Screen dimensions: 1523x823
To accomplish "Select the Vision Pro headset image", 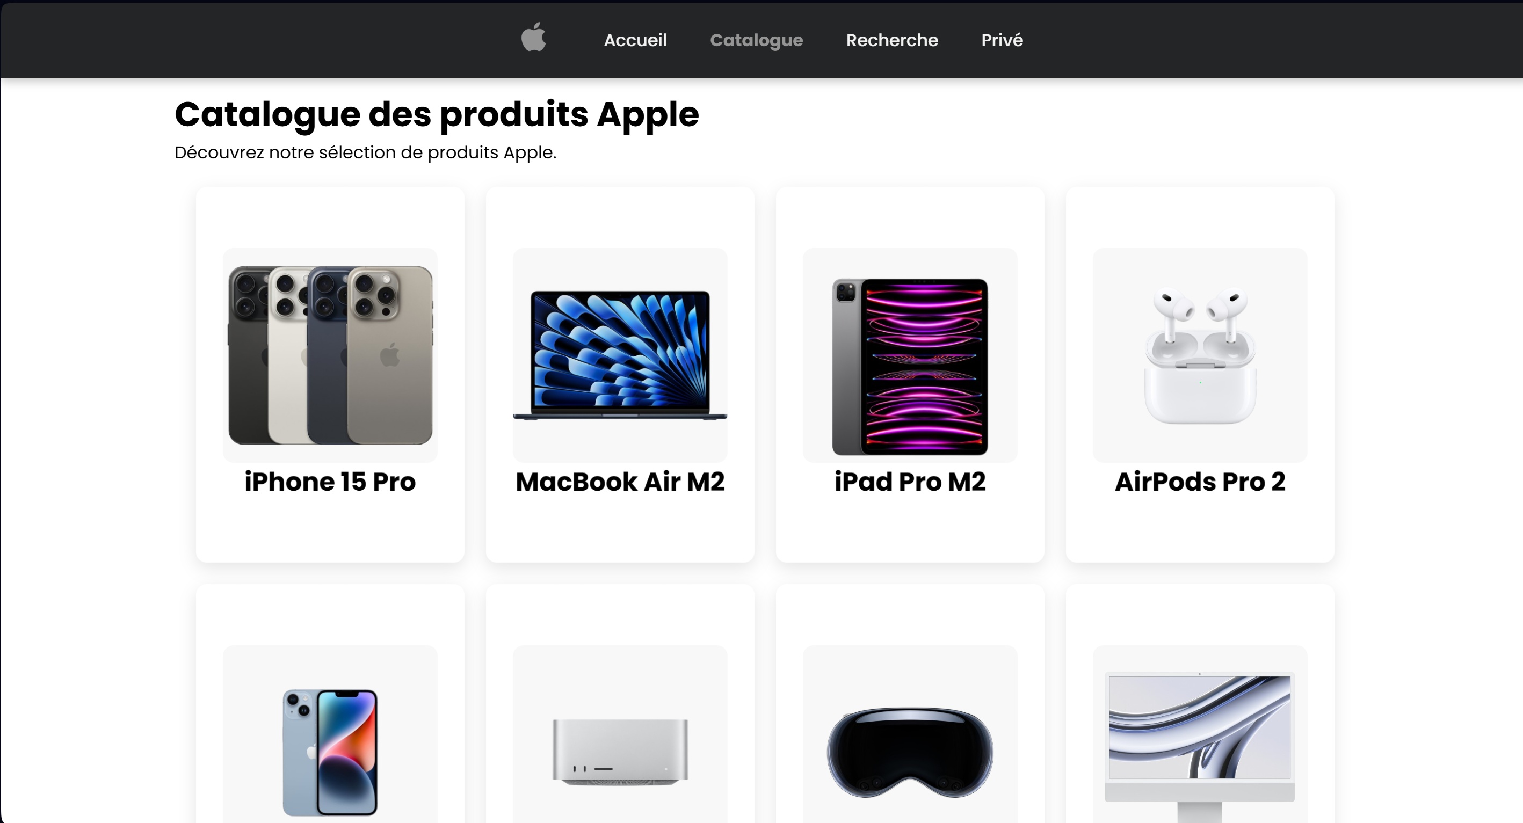I will pos(910,734).
